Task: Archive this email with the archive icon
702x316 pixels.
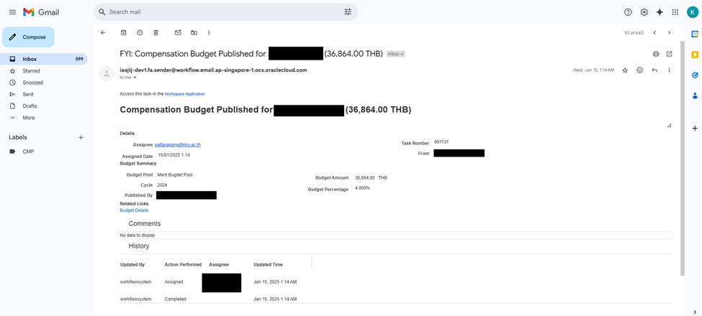Action: 123,32
